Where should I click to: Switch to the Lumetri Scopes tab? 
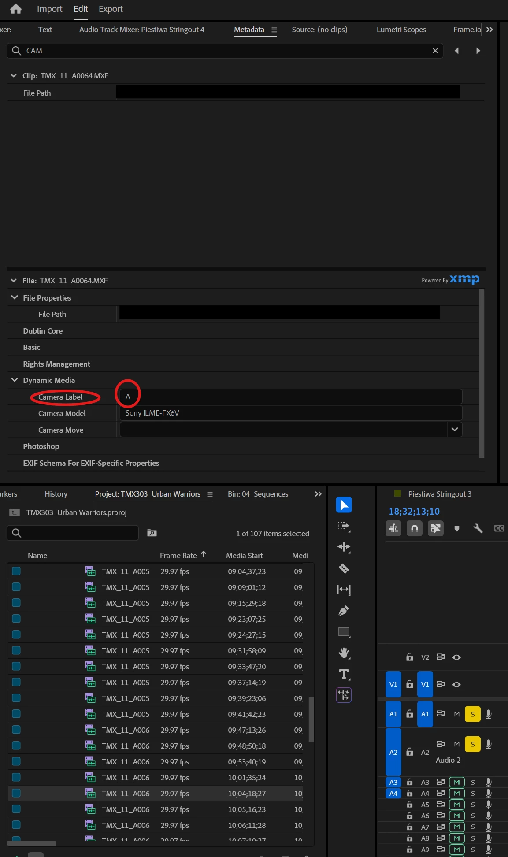401,30
